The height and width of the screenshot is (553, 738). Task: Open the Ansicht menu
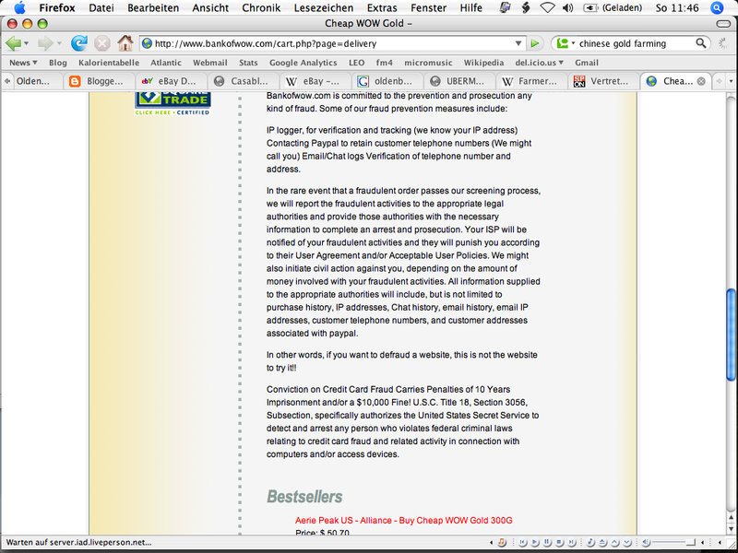(210, 7)
